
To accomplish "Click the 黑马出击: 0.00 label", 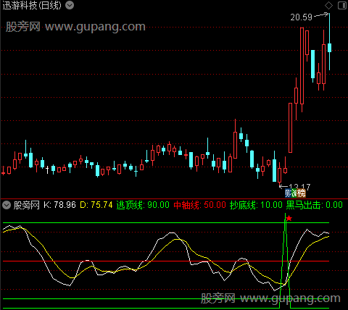I will (x=314, y=205).
